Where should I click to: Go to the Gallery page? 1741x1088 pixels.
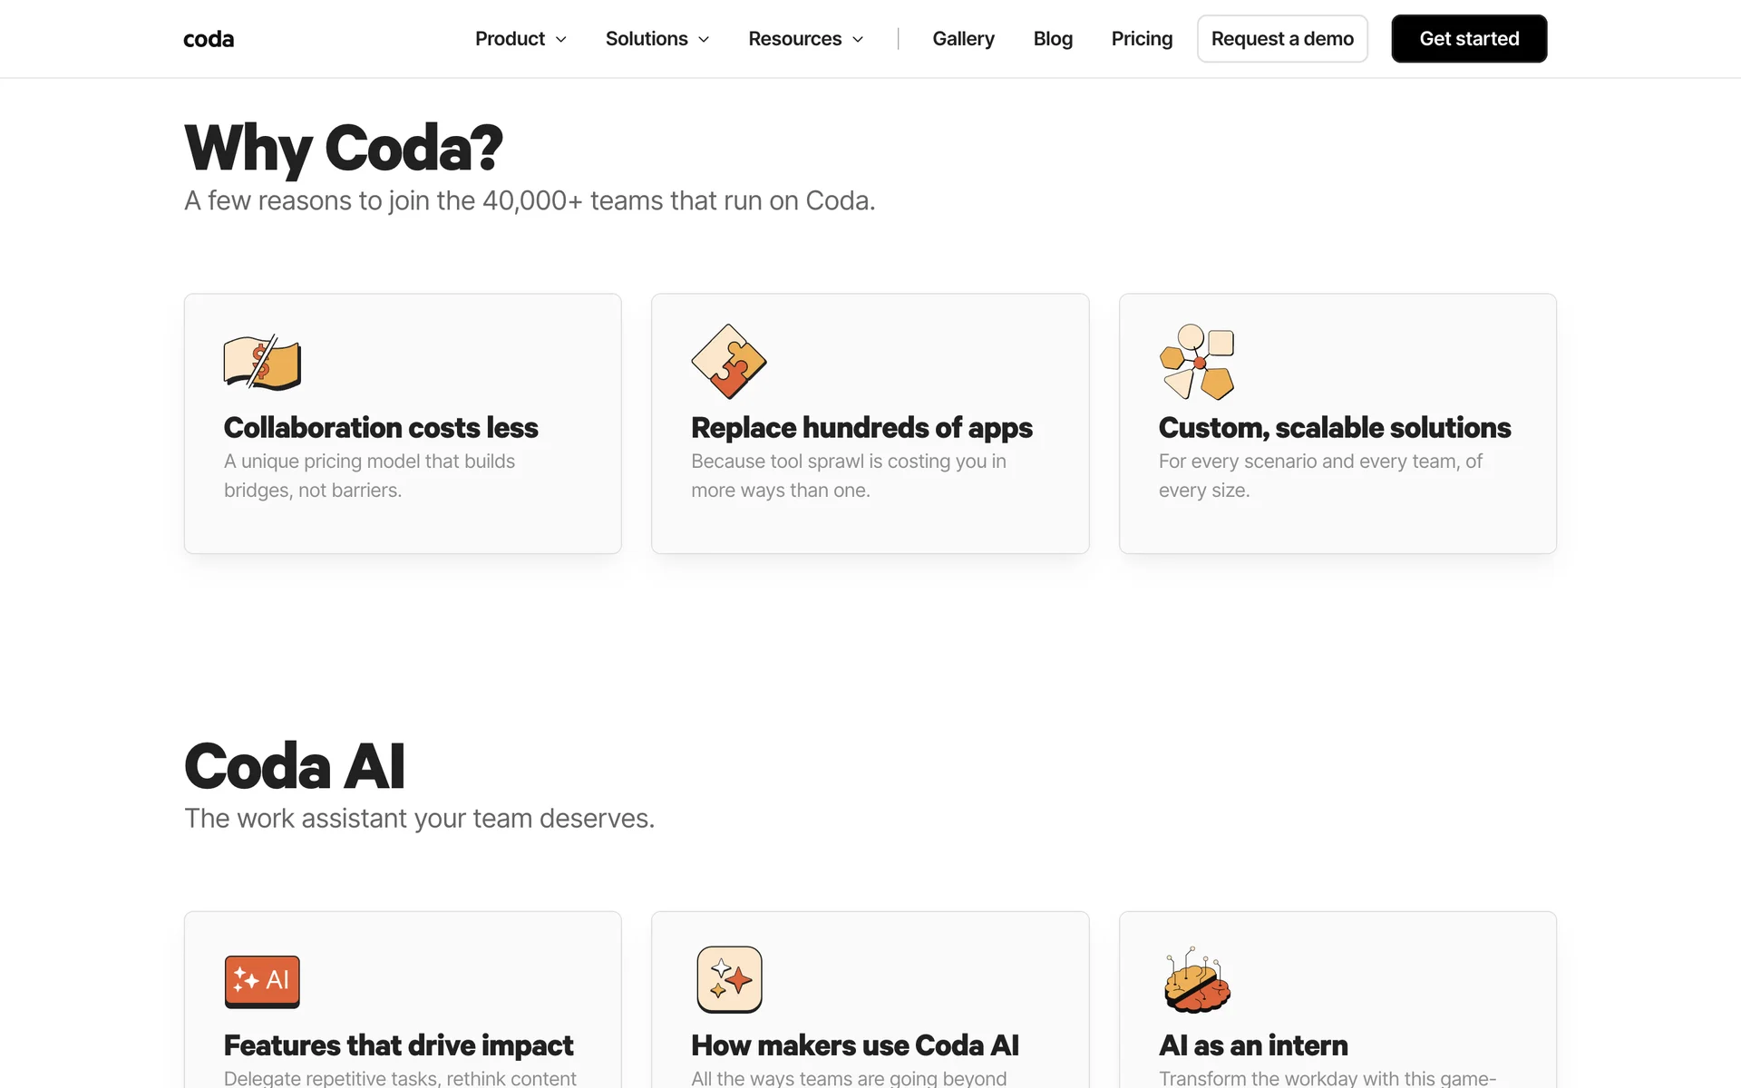click(x=963, y=39)
